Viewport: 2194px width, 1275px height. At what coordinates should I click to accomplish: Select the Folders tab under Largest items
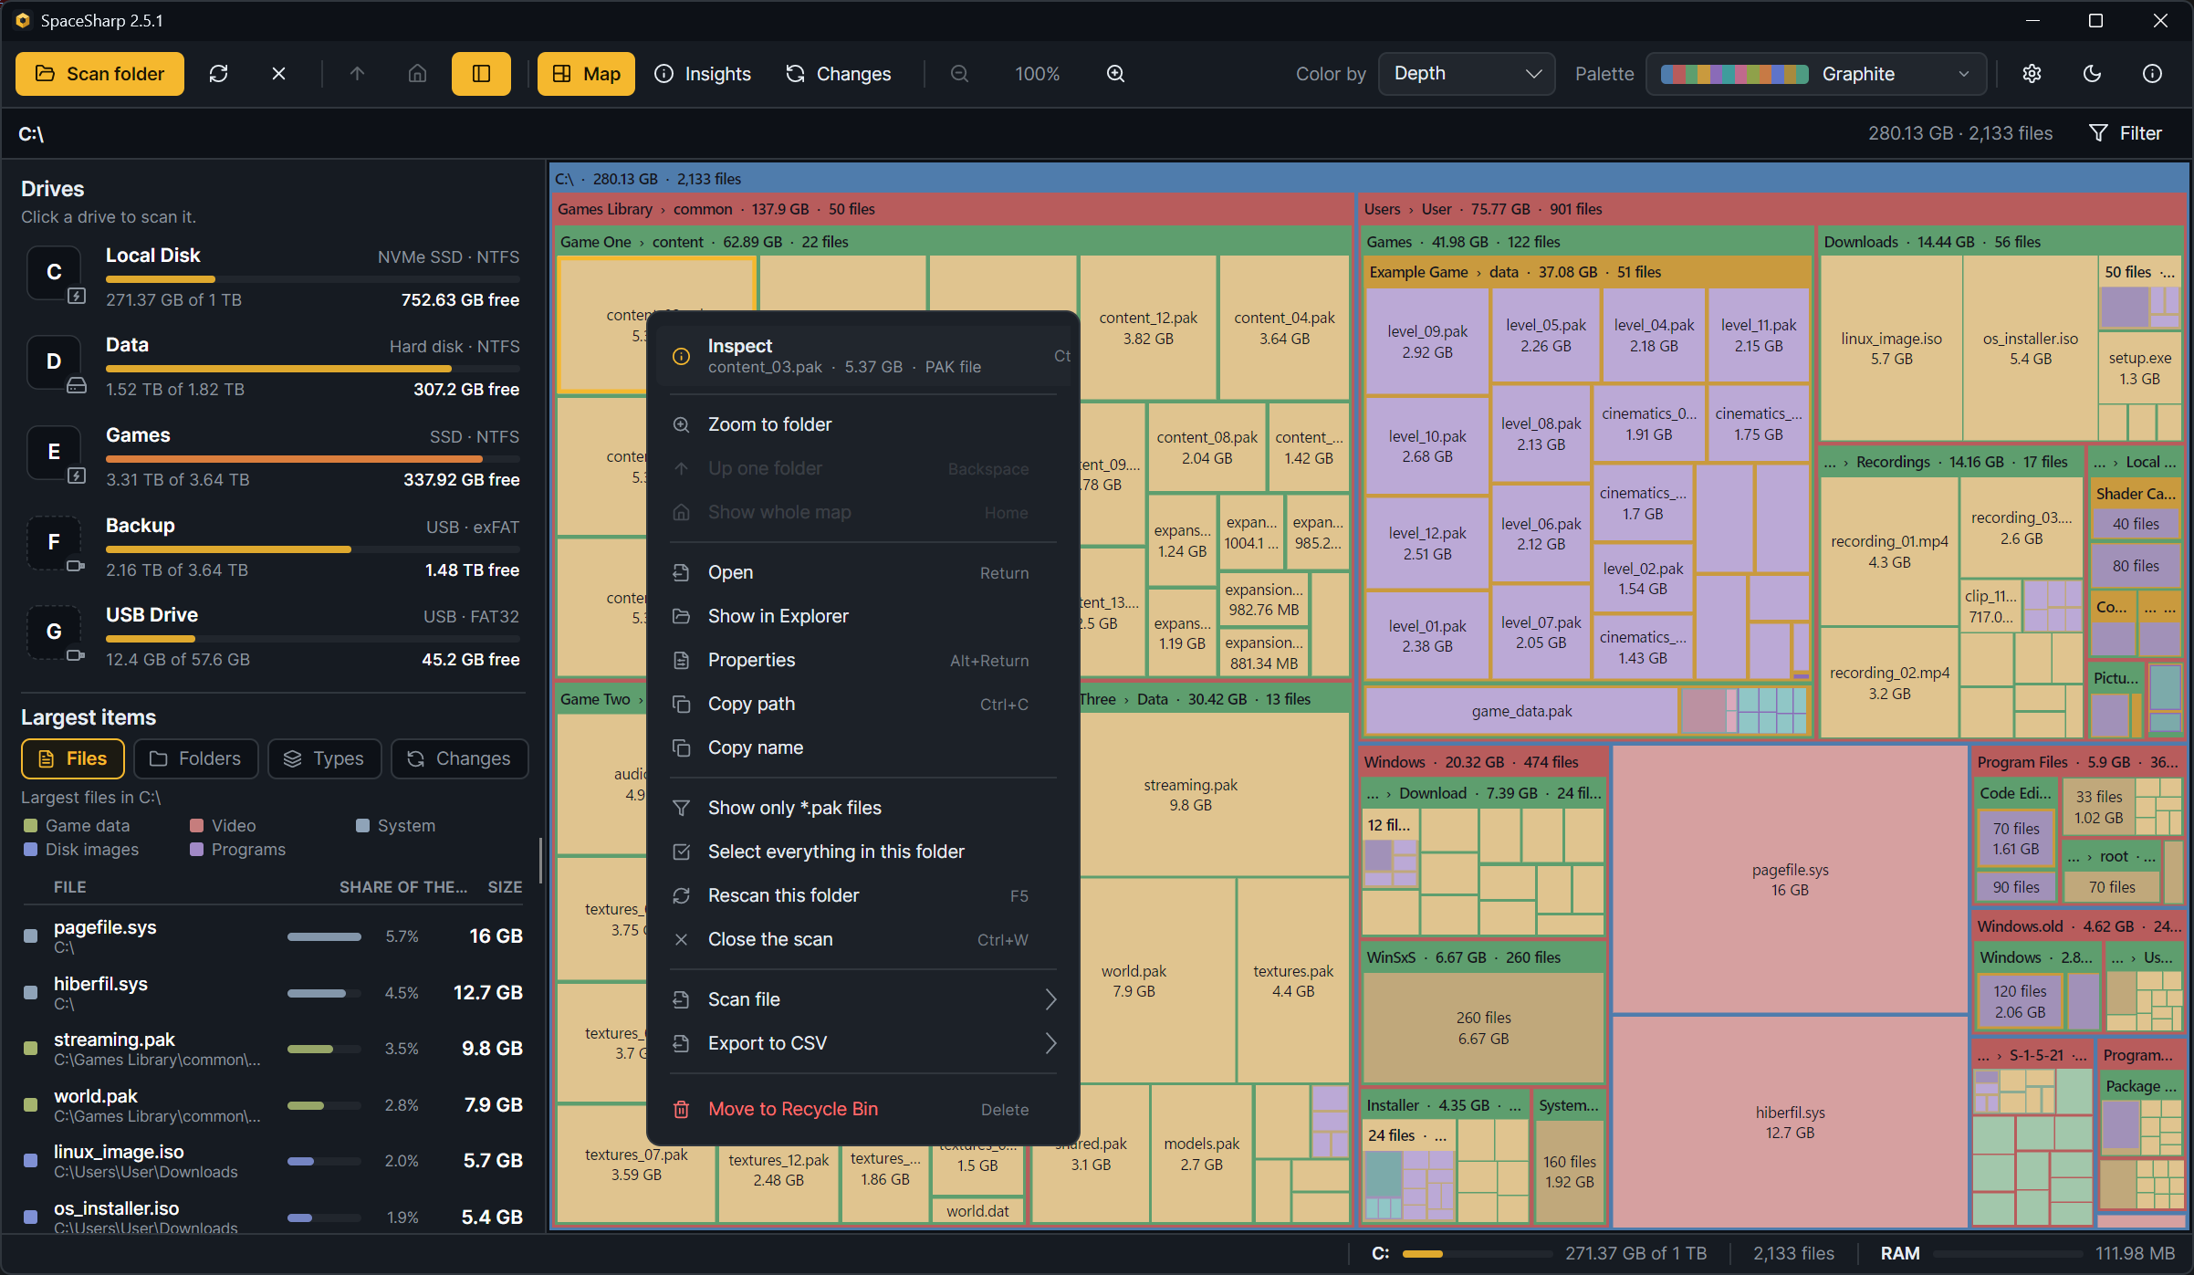196,758
